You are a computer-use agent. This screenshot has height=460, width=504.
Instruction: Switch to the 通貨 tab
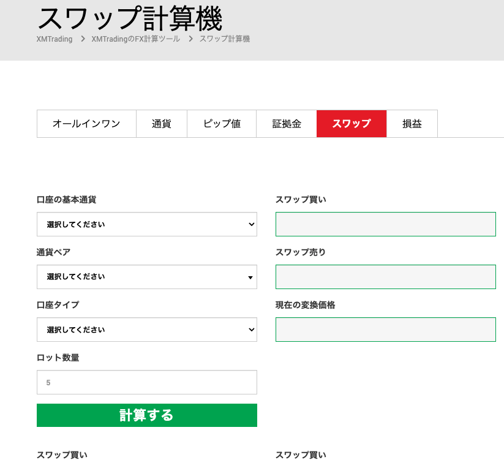161,124
